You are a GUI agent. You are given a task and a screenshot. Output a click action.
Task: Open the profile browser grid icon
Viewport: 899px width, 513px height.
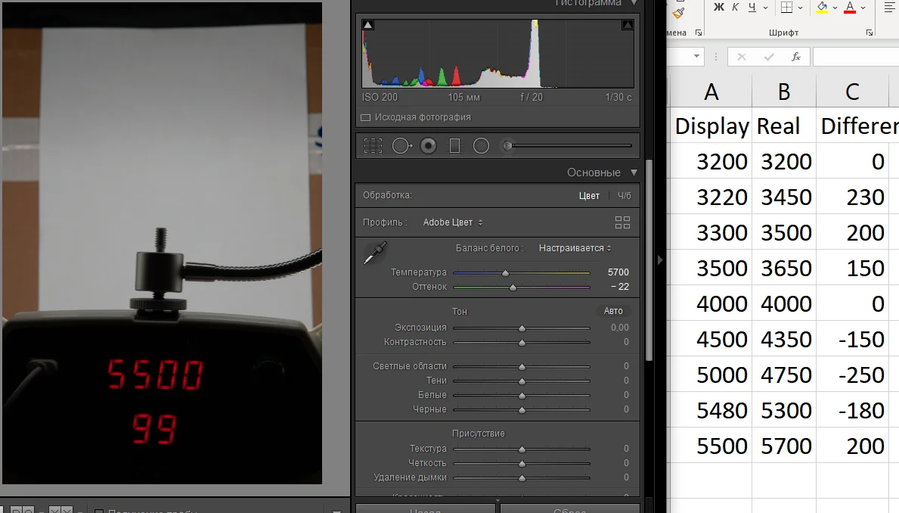click(x=623, y=222)
